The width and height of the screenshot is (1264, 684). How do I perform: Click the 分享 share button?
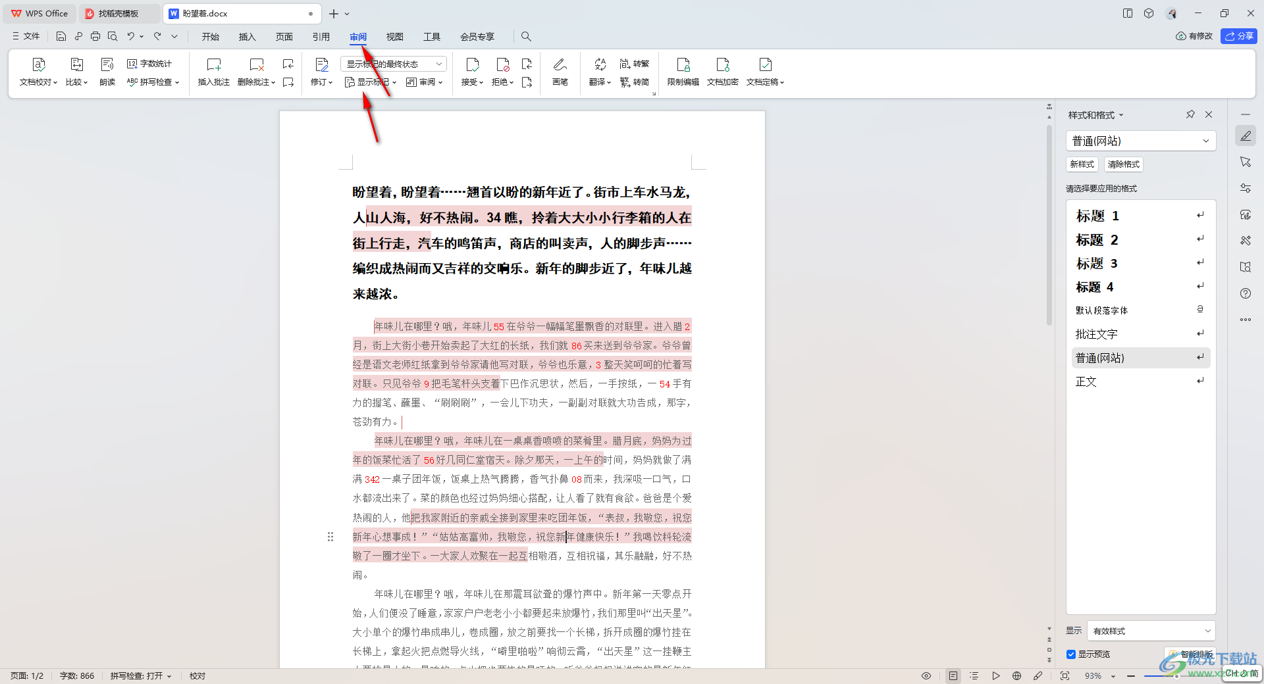click(x=1239, y=36)
